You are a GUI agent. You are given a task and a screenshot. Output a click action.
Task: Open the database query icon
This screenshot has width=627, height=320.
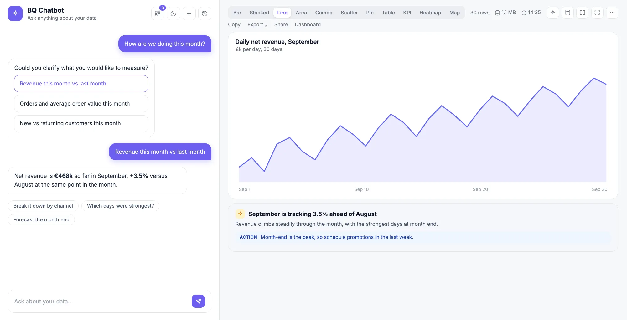567,13
